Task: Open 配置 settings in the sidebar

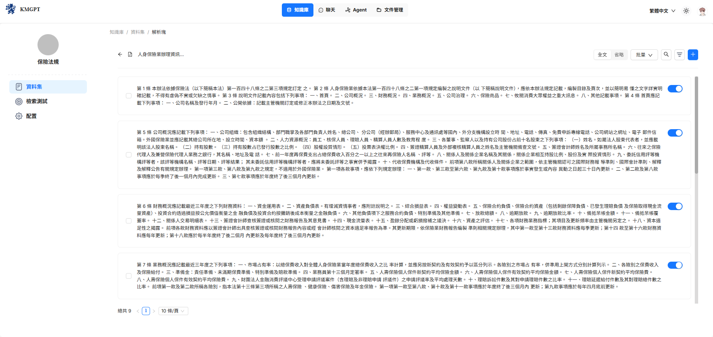Action: click(x=31, y=116)
